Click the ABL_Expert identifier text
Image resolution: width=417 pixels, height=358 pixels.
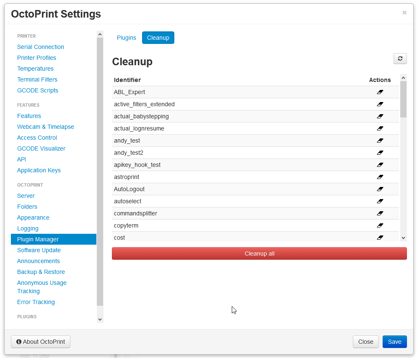pos(129,92)
